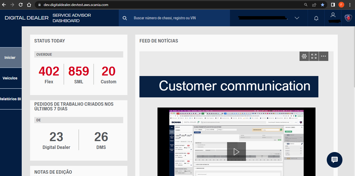
Task: Click the NOTAS DE EDIÇÃO heading
Action: click(x=53, y=172)
